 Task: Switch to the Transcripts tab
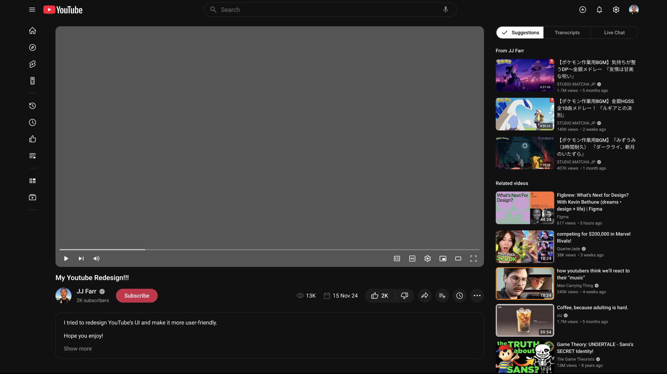pyautogui.click(x=567, y=32)
